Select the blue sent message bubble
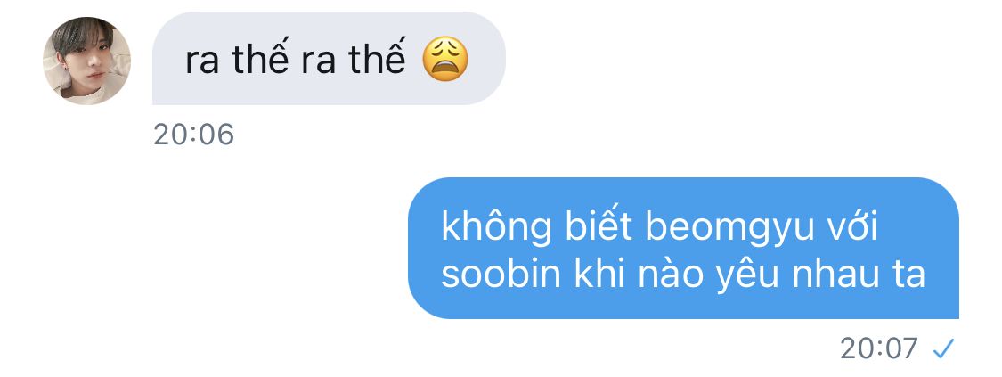This screenshot has width=1002, height=377. coord(683,248)
